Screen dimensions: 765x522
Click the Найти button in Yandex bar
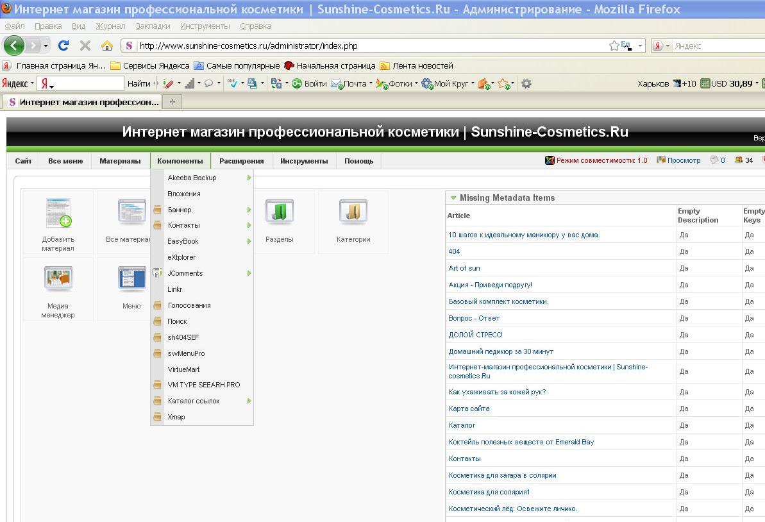click(x=139, y=83)
